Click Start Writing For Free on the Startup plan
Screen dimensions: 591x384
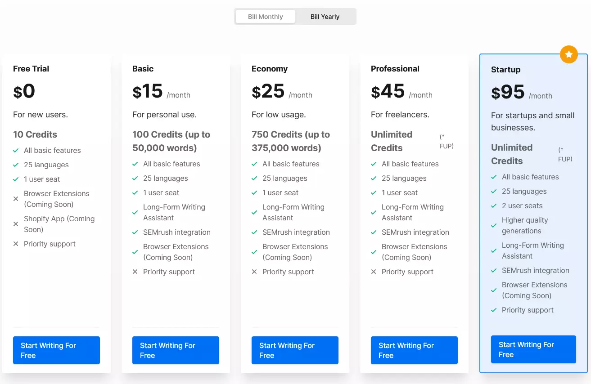point(533,349)
